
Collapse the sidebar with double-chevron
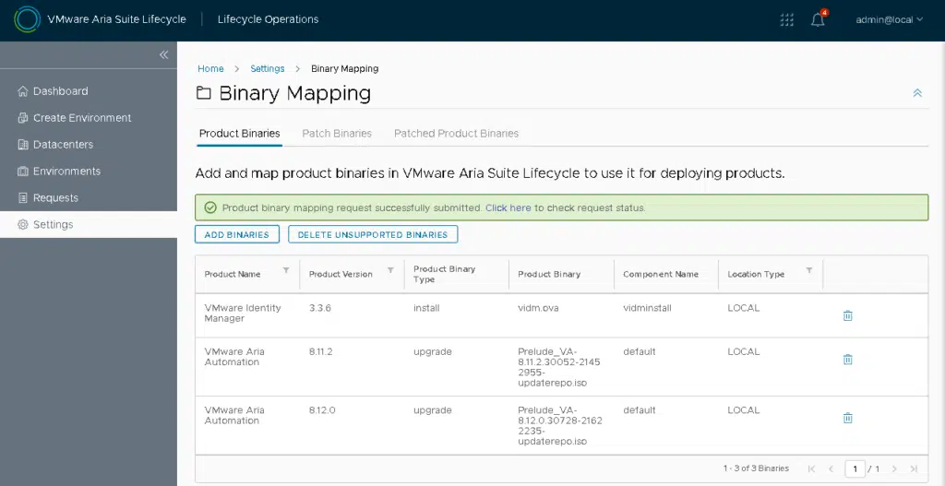point(164,54)
